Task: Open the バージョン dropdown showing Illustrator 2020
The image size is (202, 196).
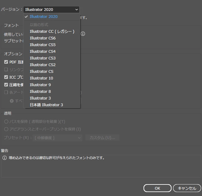Action: click(51, 9)
